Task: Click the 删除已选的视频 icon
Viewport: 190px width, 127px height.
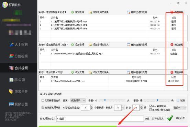Action: [128, 12]
